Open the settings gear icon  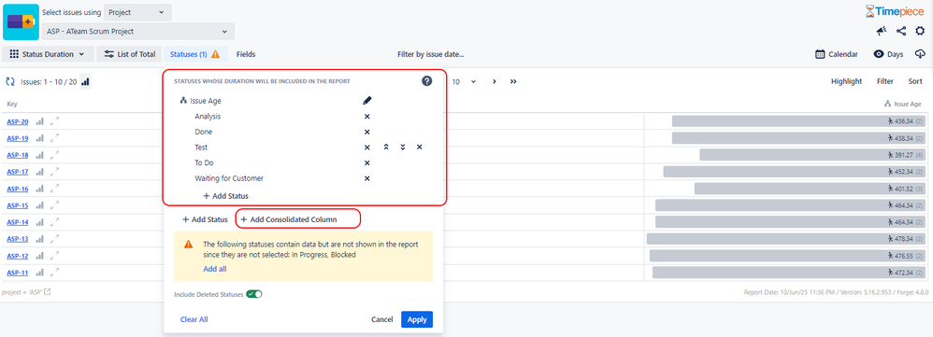click(920, 31)
